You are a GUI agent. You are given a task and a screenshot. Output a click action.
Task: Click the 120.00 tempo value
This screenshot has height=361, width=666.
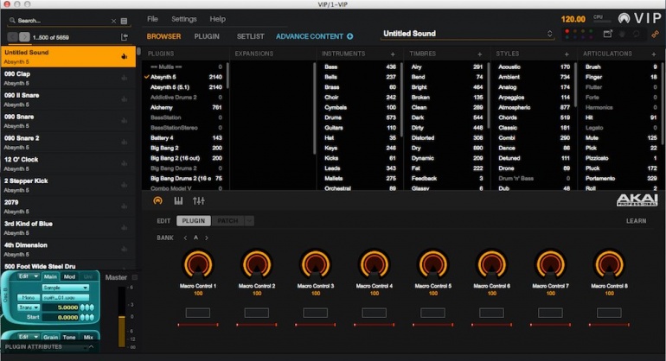[x=573, y=19]
